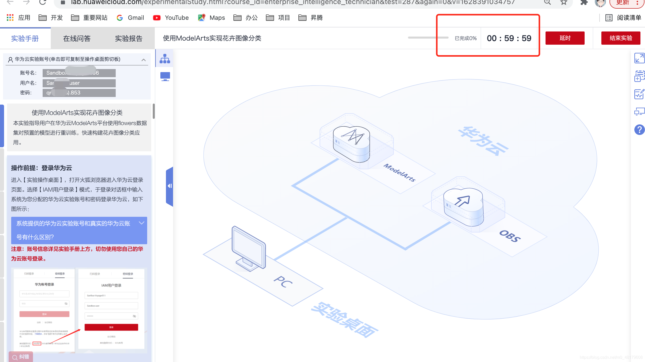Click the 结束实验 end experiment button

pyautogui.click(x=621, y=38)
